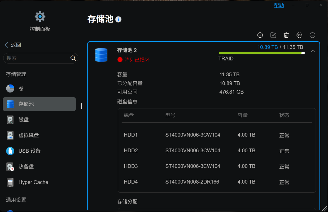Image resolution: width=328 pixels, height=212 pixels.
Task: Open the more options ellipsis icon
Action: pyautogui.click(x=313, y=35)
